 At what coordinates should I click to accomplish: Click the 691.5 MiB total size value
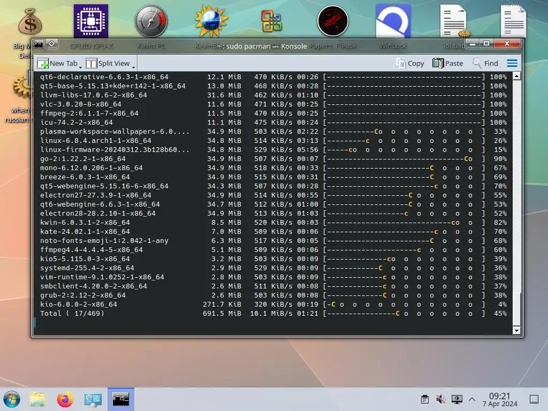pyautogui.click(x=222, y=314)
